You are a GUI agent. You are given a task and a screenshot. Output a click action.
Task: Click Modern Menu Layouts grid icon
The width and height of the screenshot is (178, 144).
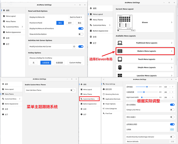click(120, 51)
